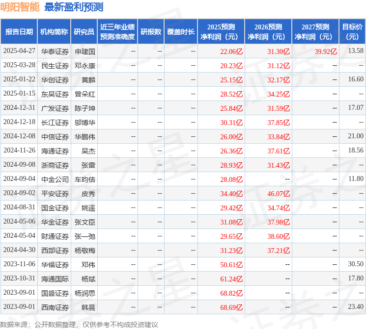
Task: Select the 广发证券 institution cell
Action: click(55, 108)
